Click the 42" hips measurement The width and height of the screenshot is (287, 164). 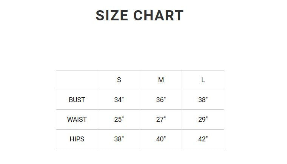203,139
